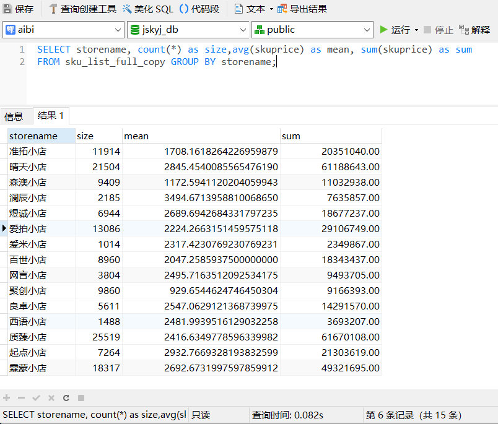Run the query with 运行 button
498x424 pixels.
coord(395,30)
